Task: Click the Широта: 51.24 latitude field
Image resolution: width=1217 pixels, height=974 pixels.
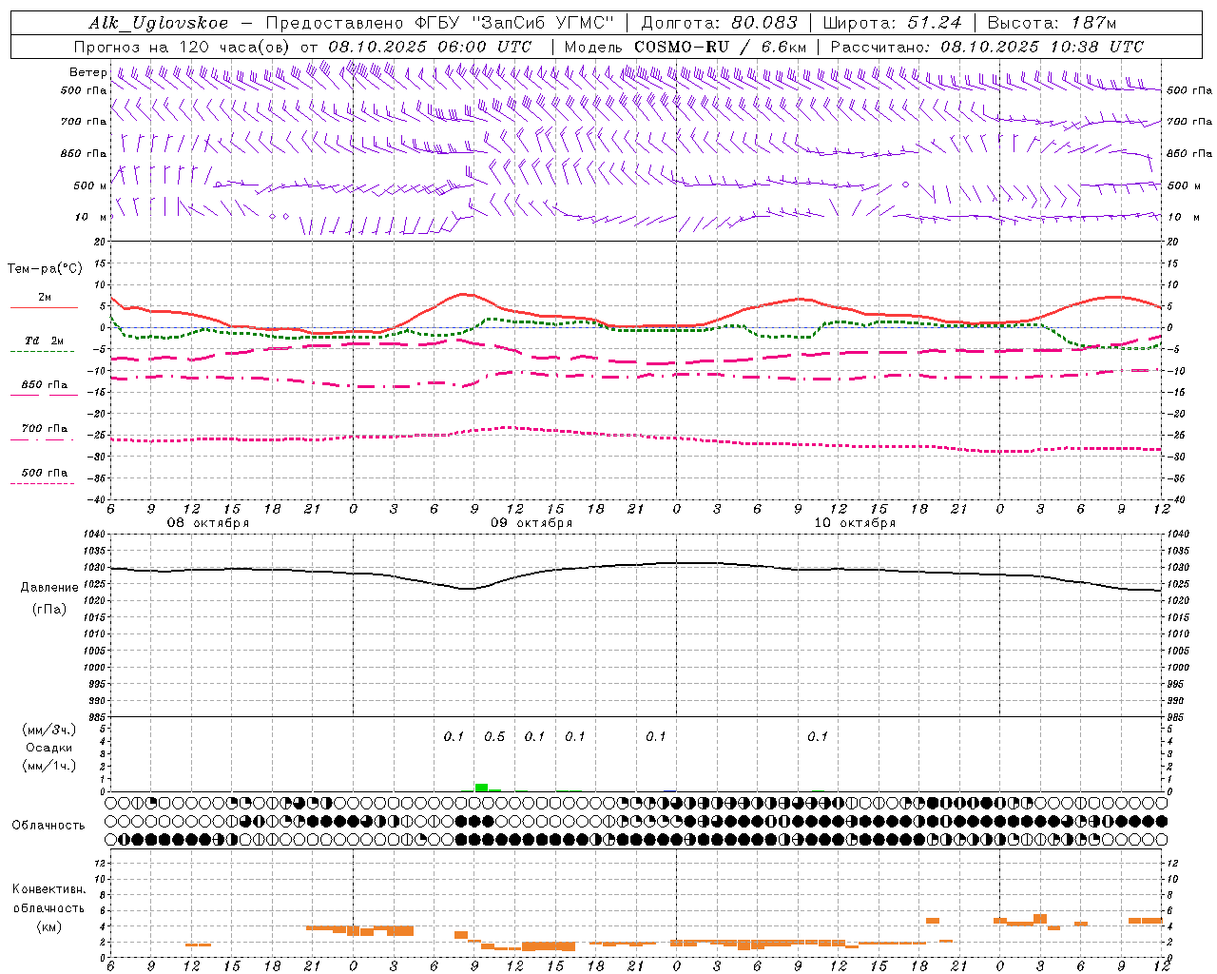Action: click(892, 24)
